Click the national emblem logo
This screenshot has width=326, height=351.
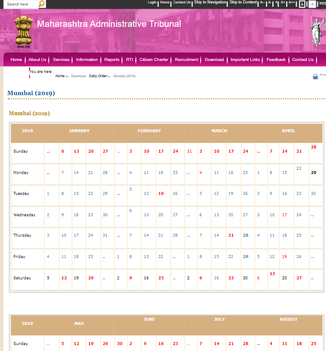click(x=23, y=30)
